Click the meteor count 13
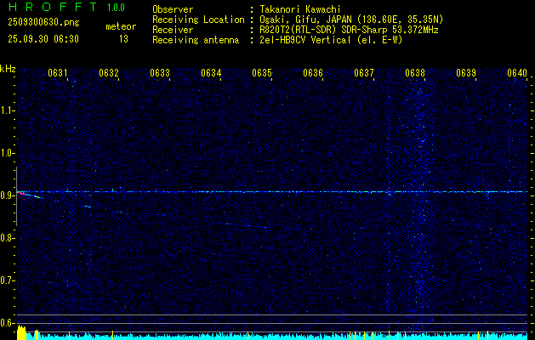Image resolution: width=535 pixels, height=340 pixels. (123, 39)
